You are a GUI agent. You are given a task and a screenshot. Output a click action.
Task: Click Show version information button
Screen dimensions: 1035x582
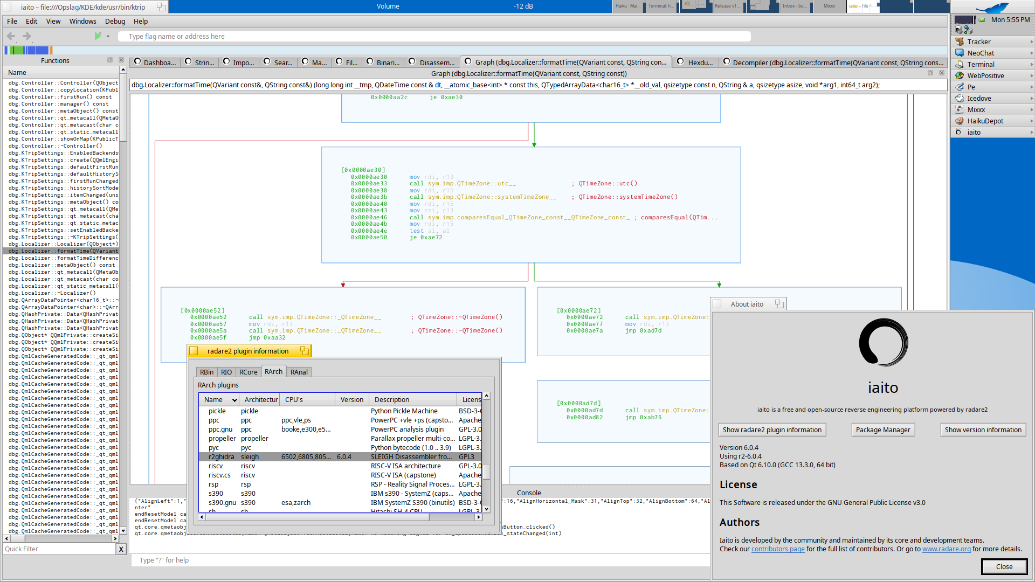(x=983, y=429)
